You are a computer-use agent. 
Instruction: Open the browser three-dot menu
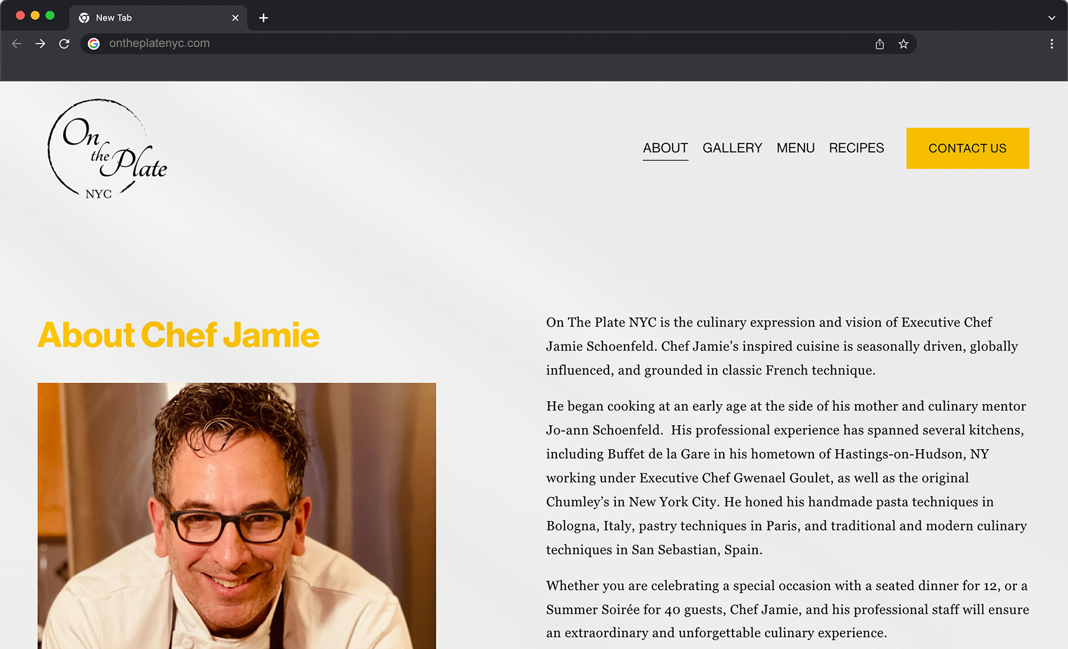coord(1051,44)
